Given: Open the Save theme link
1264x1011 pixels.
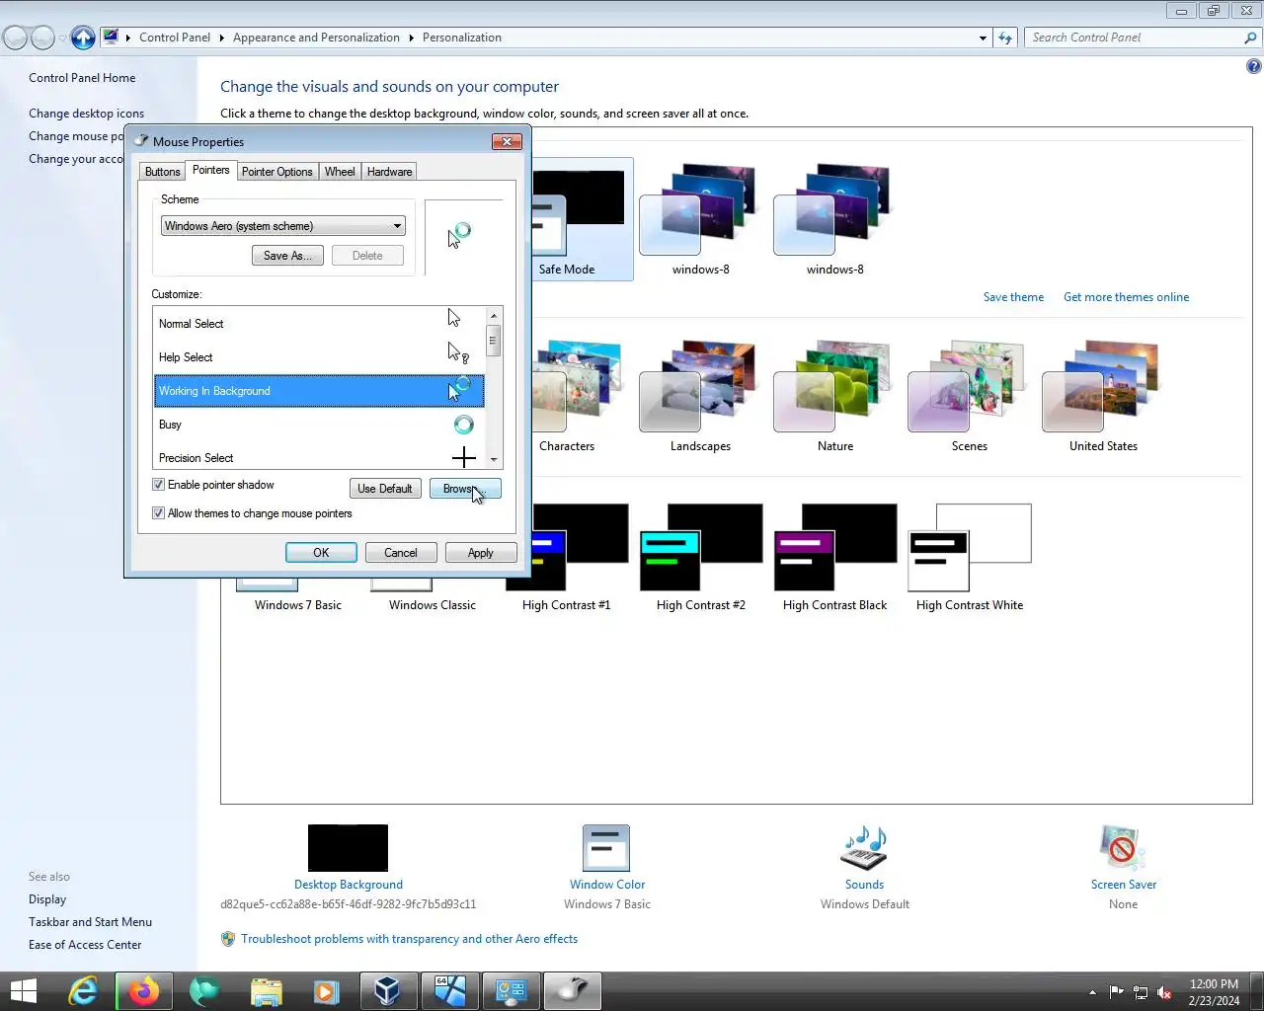Looking at the screenshot, I should coord(1013,297).
